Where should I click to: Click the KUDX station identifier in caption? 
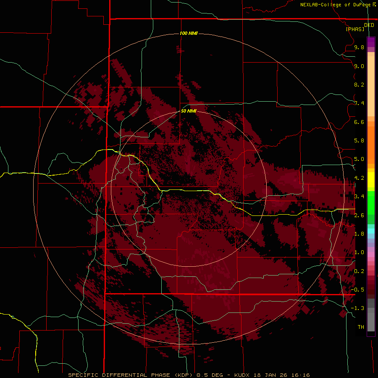[x=242, y=375]
